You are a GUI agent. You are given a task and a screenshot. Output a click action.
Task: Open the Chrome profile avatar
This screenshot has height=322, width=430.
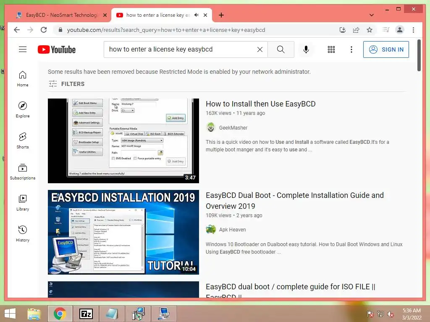click(x=400, y=30)
